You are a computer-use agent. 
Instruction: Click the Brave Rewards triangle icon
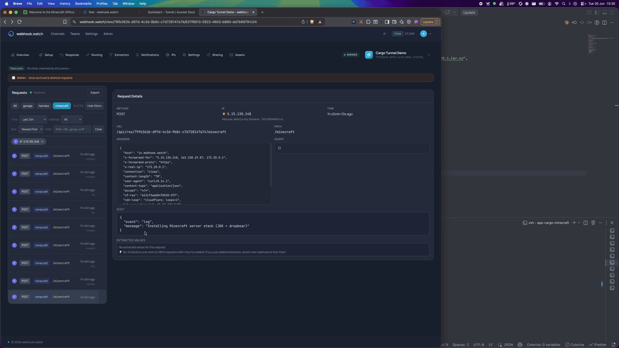coord(320,22)
